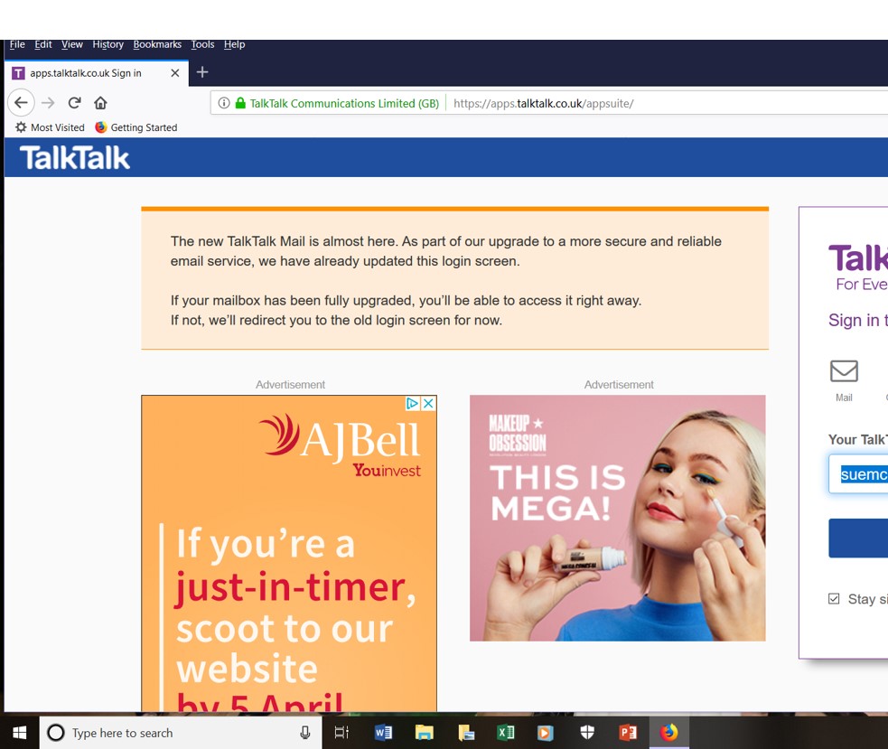Click the AdChoices icon on AJ Bell ad
Viewport: 888px width, 749px height.
pos(412,403)
